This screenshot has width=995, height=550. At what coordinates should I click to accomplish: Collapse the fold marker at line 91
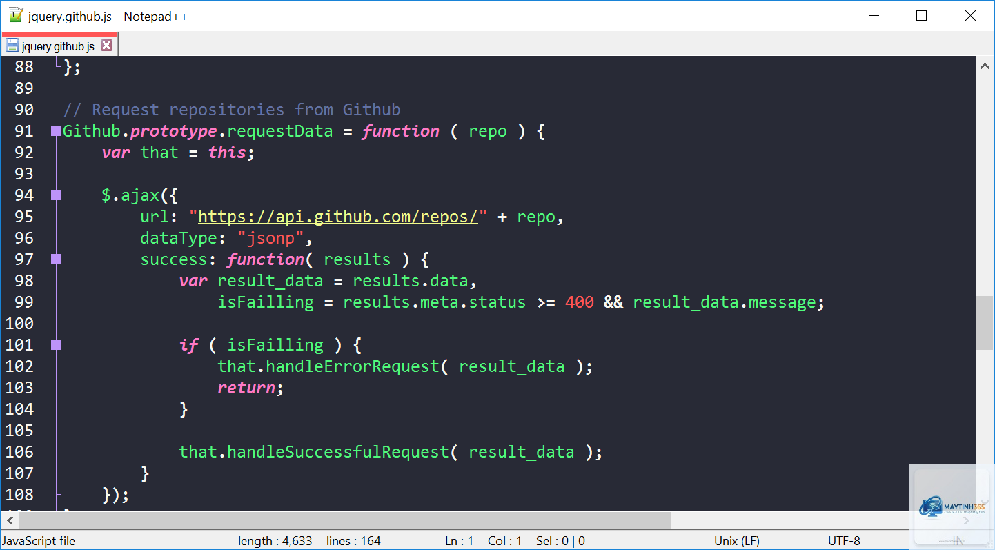pyautogui.click(x=57, y=131)
